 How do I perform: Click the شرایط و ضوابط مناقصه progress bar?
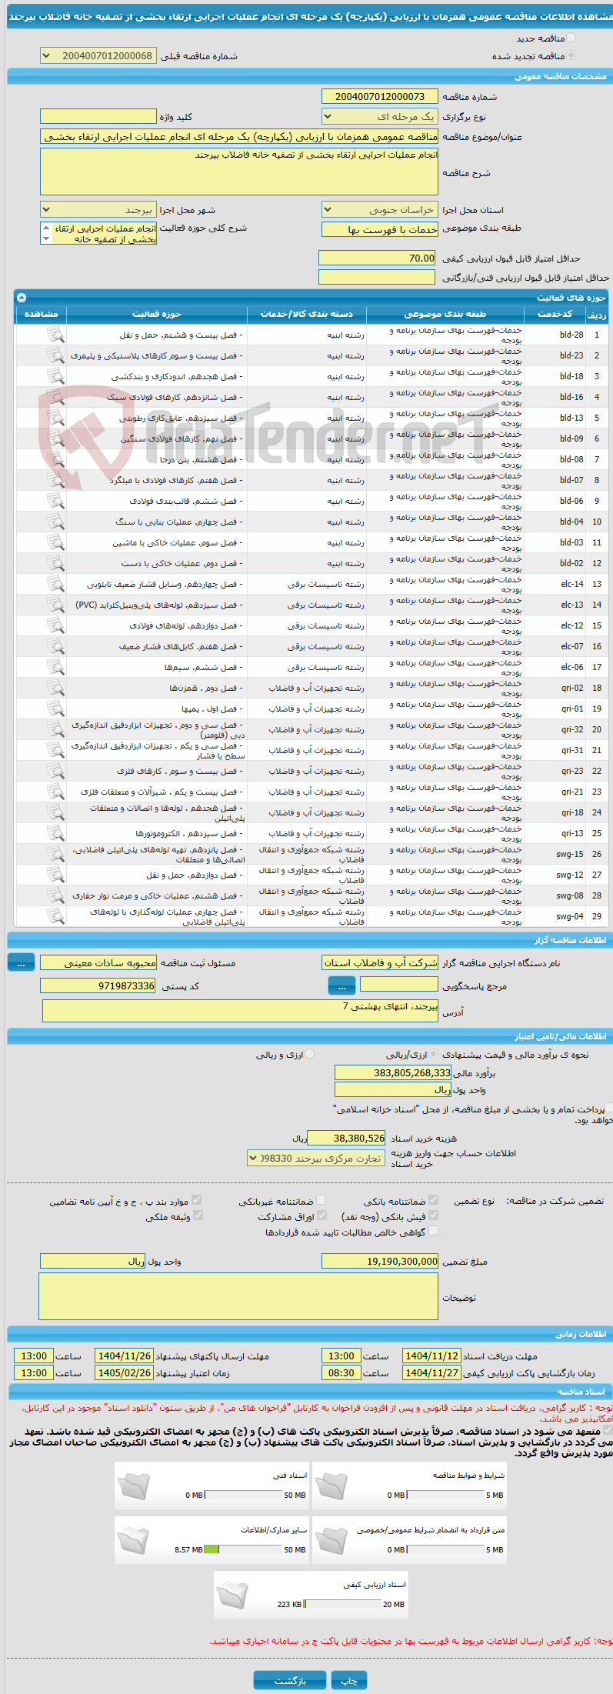445,1495
